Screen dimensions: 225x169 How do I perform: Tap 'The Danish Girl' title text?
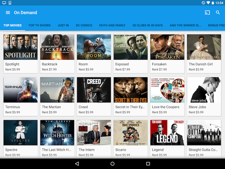pos(201,64)
